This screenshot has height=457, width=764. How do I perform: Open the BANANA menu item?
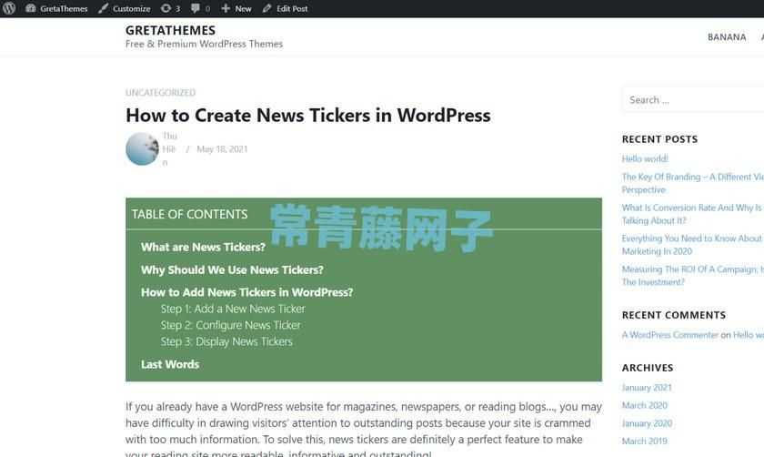click(727, 37)
